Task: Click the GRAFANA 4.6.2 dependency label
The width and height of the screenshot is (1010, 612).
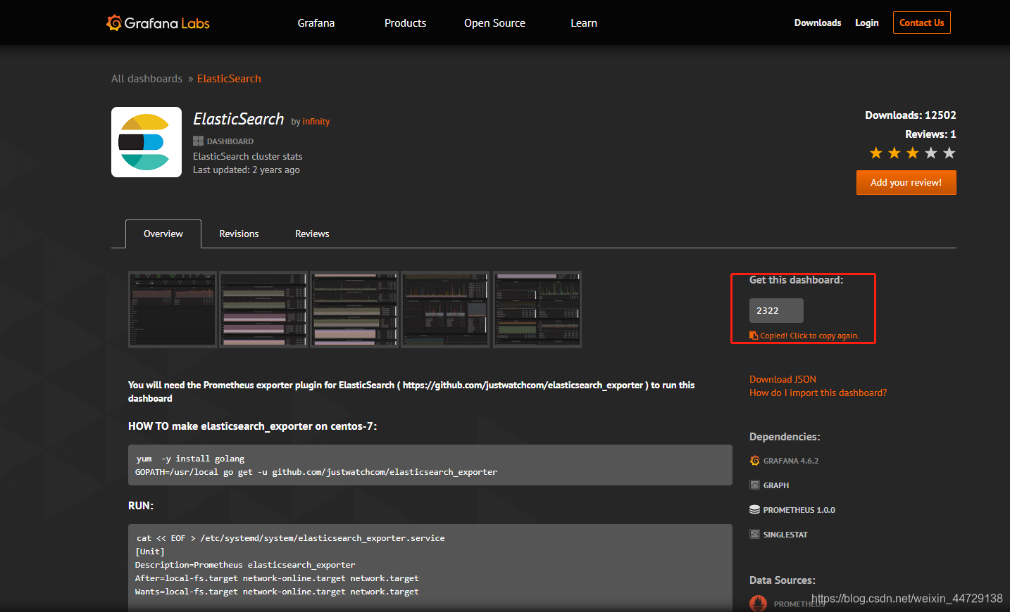Action: tap(791, 461)
